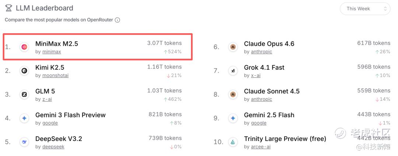The height and width of the screenshot is (156, 398).
Task: Click the GLM 5 z-ai logo icon
Action: point(24,94)
